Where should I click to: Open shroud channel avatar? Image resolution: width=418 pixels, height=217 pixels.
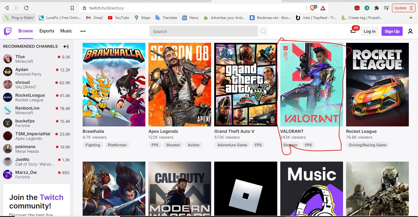(8, 84)
